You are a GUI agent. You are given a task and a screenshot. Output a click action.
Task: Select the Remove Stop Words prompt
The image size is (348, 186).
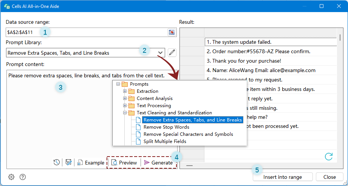(167, 127)
